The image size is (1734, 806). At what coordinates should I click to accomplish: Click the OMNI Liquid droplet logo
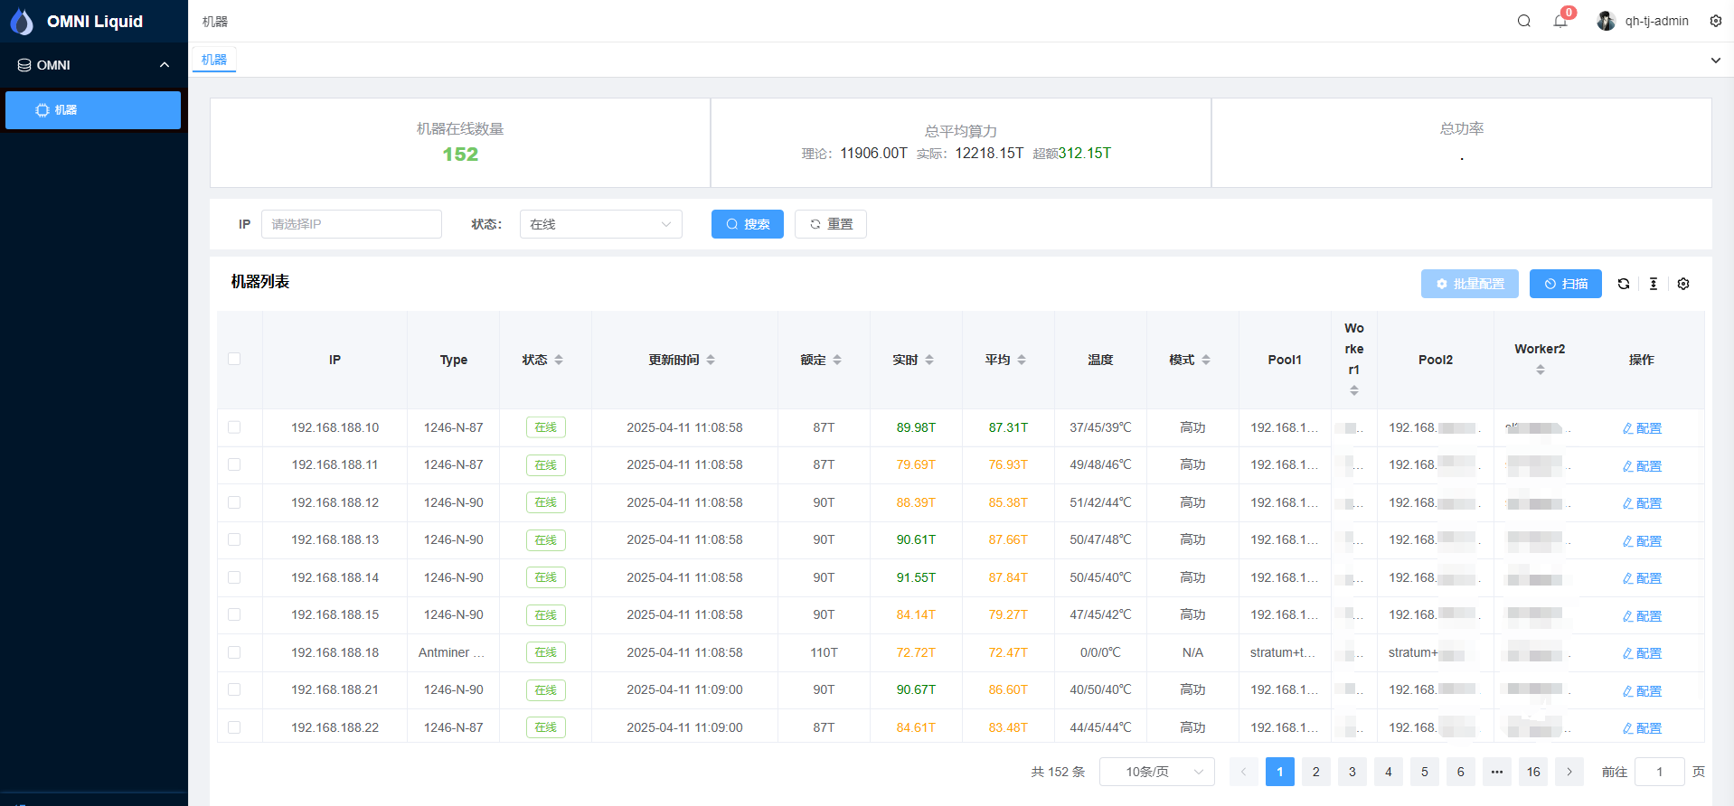click(x=22, y=21)
